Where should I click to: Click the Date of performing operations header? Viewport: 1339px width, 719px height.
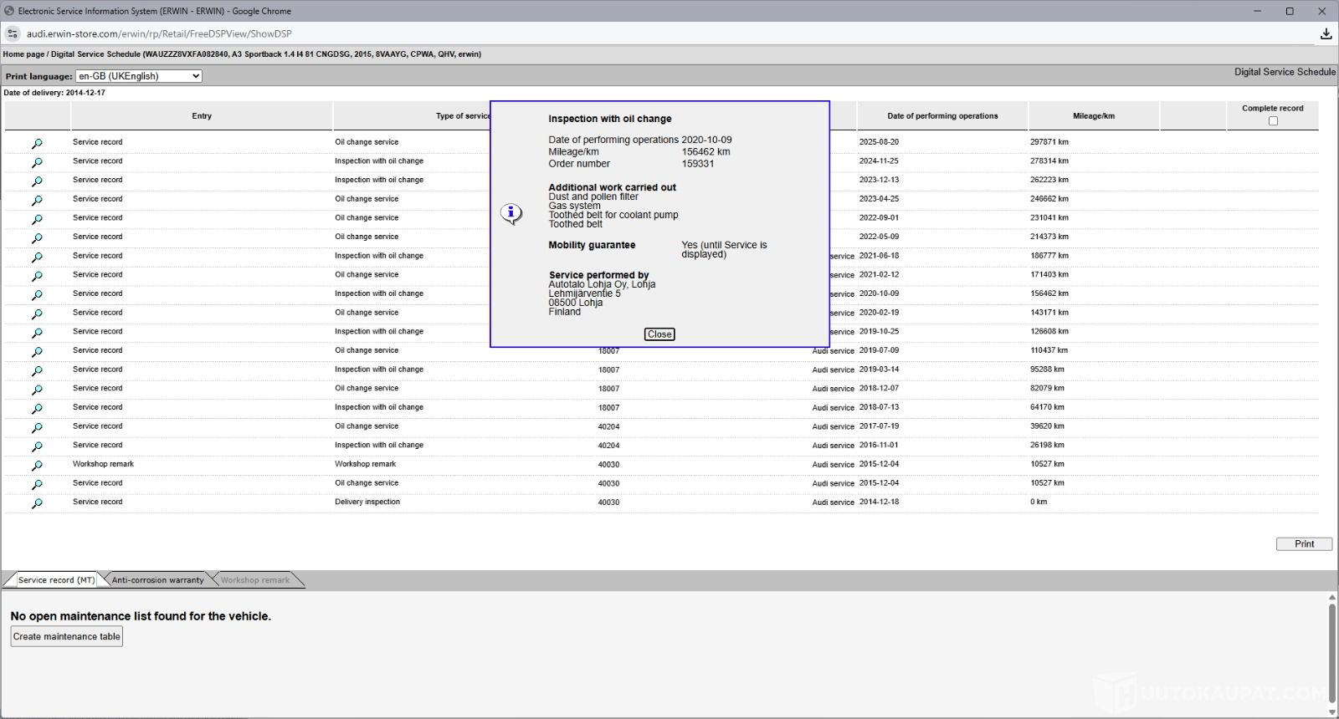point(942,116)
